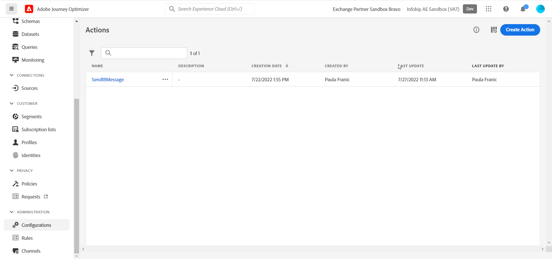Open the filter icon for actions
Image resolution: width=552 pixels, height=259 pixels.
92,53
